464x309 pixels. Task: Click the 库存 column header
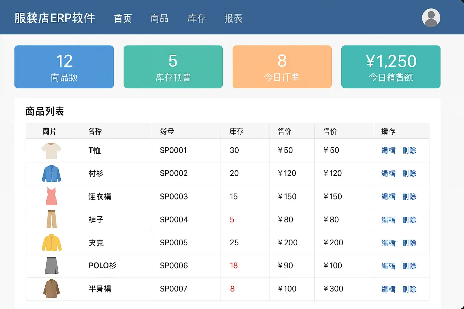click(x=236, y=131)
